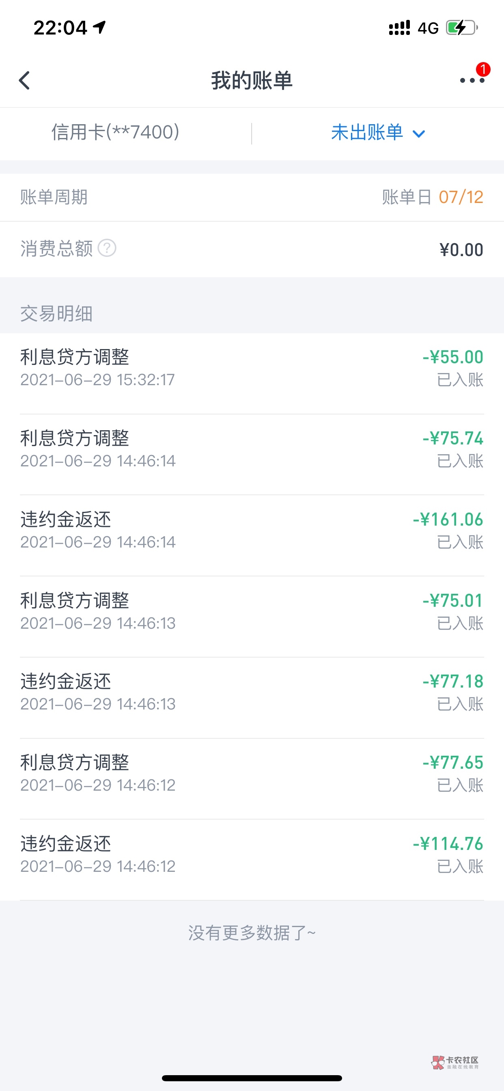Tap the 卡农社区 watermark logo
The width and height of the screenshot is (504, 1091).
point(455,1062)
